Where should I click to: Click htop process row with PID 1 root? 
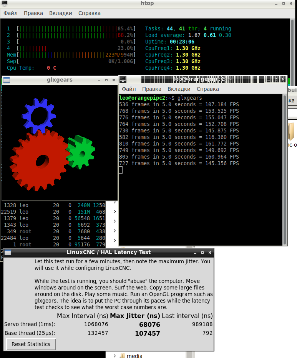click(x=53, y=244)
